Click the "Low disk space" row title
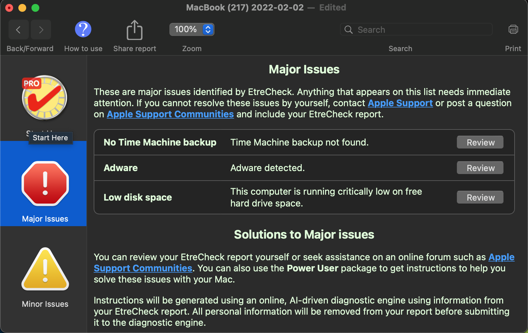This screenshot has height=333, width=528. (138, 197)
